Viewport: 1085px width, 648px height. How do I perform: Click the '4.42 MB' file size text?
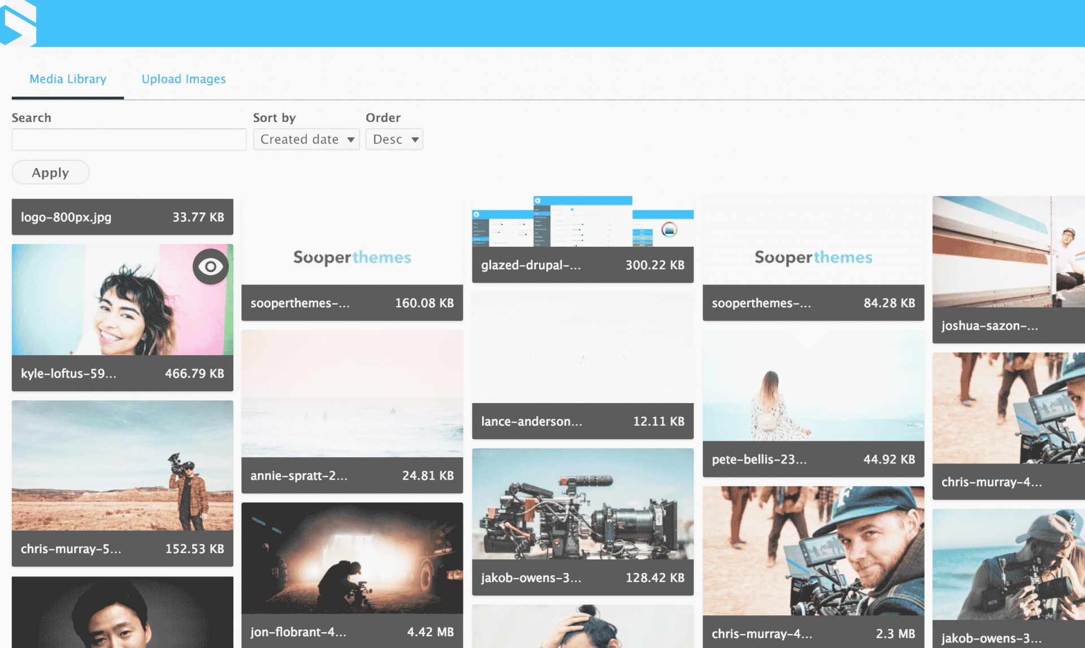(431, 632)
